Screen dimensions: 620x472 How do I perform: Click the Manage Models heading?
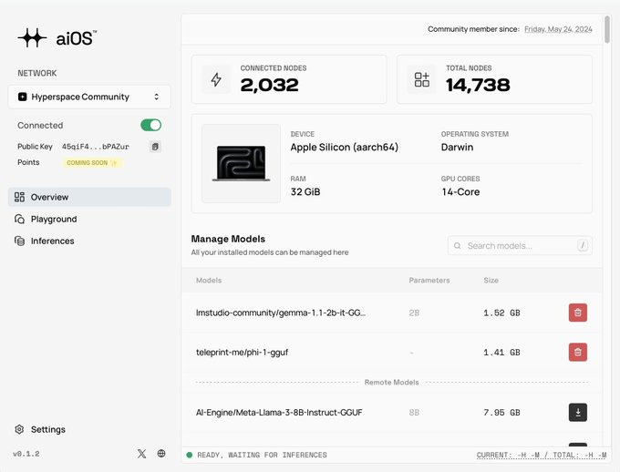228,239
